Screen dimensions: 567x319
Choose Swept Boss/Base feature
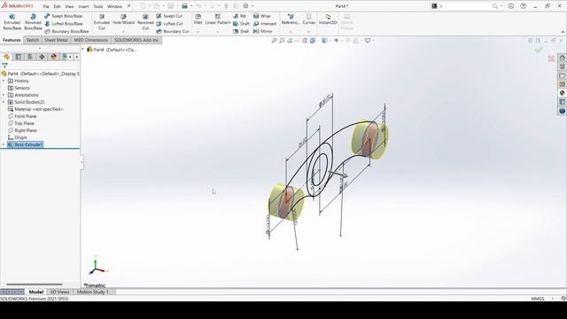63,16
